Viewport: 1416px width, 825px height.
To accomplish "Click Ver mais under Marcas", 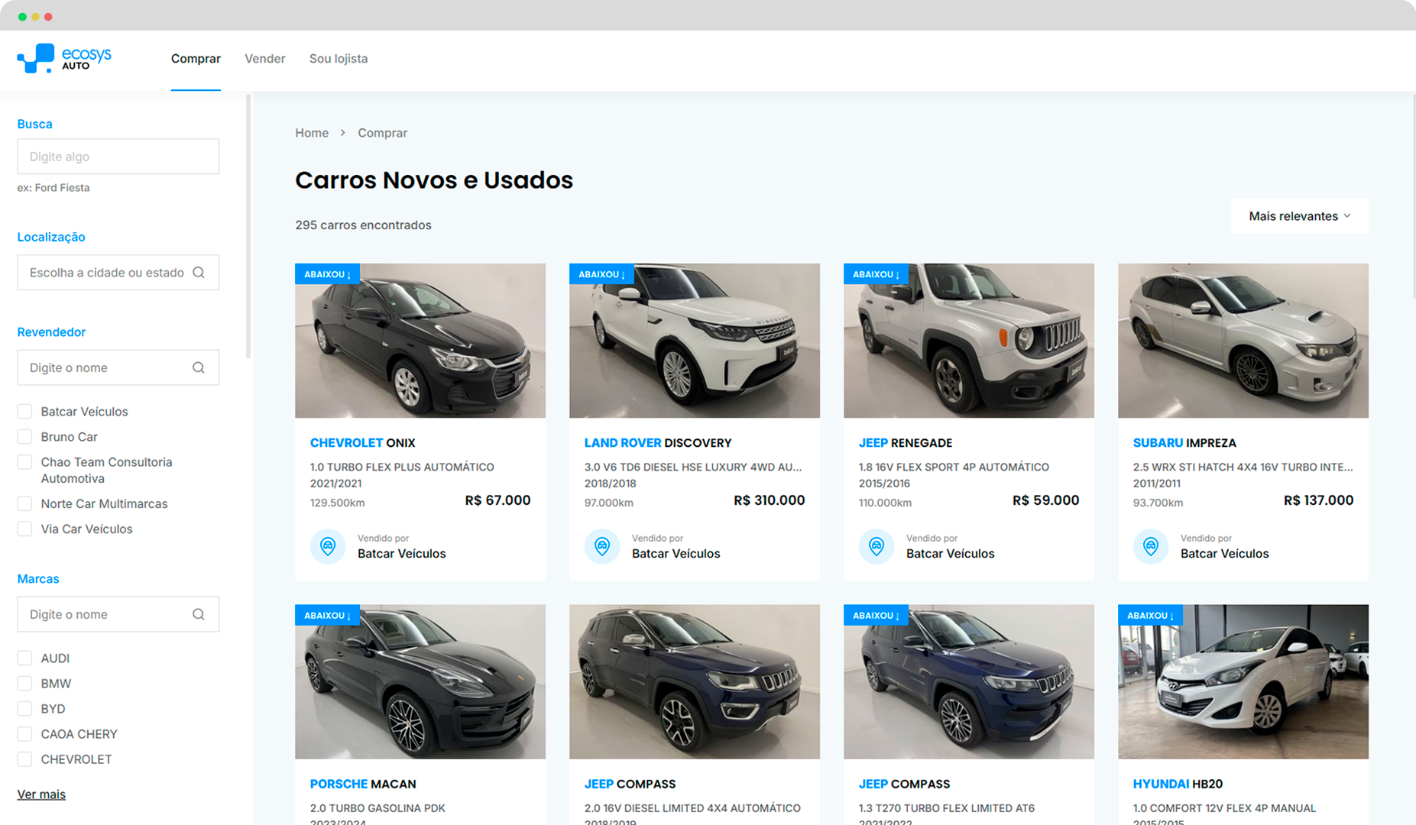I will 41,794.
